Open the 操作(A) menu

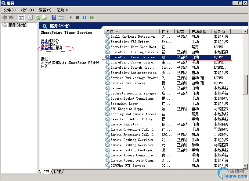(x=27, y=10)
